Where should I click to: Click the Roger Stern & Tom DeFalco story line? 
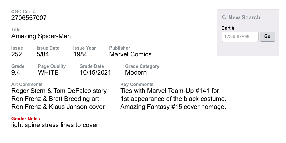coord(59,91)
